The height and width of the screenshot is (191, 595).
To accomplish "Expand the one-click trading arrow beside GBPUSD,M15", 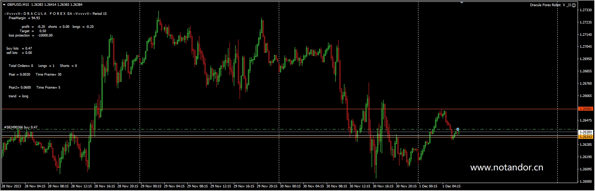I will tap(4, 5).
